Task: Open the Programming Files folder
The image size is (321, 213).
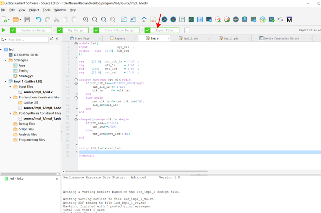Action: click(31, 140)
